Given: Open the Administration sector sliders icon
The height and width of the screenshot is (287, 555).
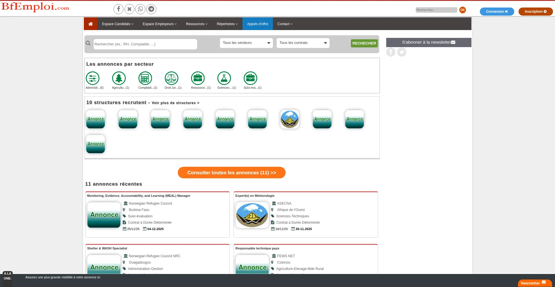Looking at the screenshot, I should pos(92,78).
